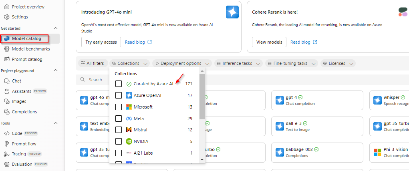Screen dimensions: 409x171
Task: Open the Code tool icon
Action: point(7,133)
